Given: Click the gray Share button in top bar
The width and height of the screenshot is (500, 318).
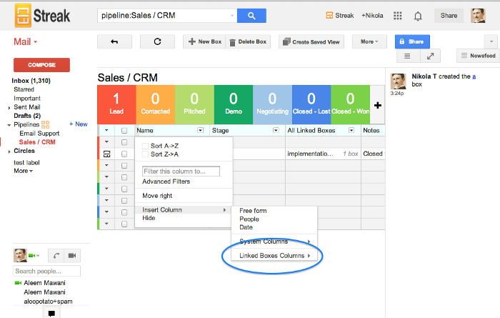Looking at the screenshot, I should (x=449, y=15).
